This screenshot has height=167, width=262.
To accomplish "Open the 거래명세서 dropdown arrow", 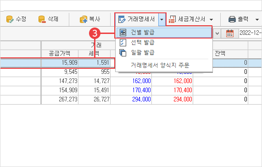I will point(162,19).
